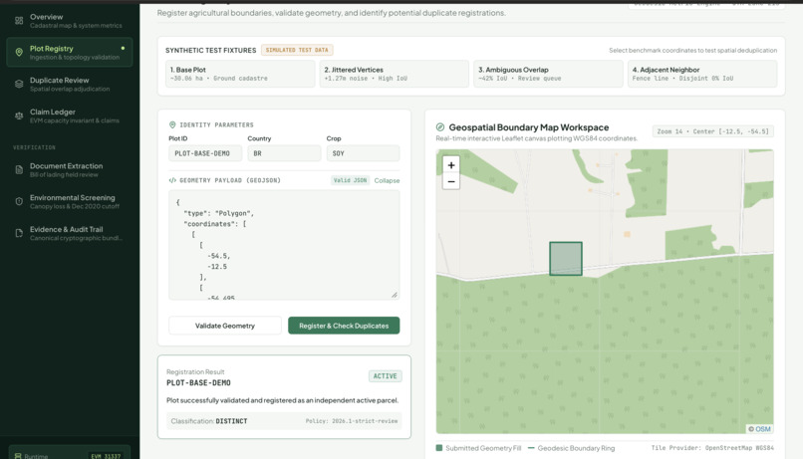803x459 pixels.
Task: Click the Document Extraction file icon
Action: tap(19, 170)
